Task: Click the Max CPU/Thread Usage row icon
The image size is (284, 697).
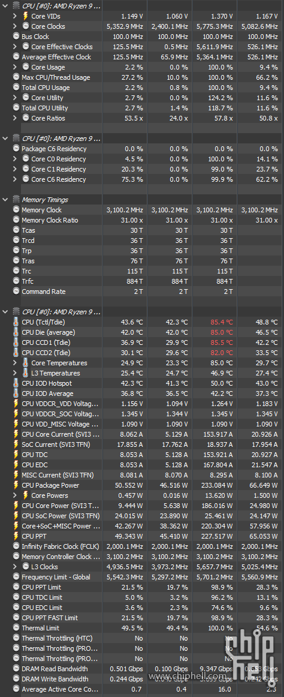Action: click(16, 77)
